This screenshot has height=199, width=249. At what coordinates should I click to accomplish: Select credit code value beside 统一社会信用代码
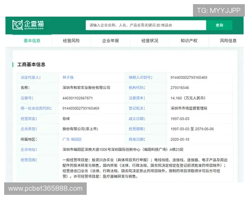[81, 108]
